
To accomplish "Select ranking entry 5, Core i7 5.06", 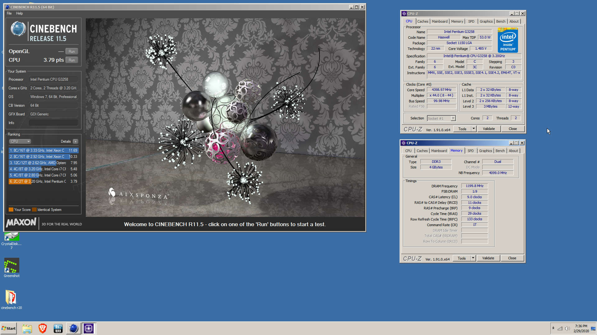I will [x=44, y=175].
